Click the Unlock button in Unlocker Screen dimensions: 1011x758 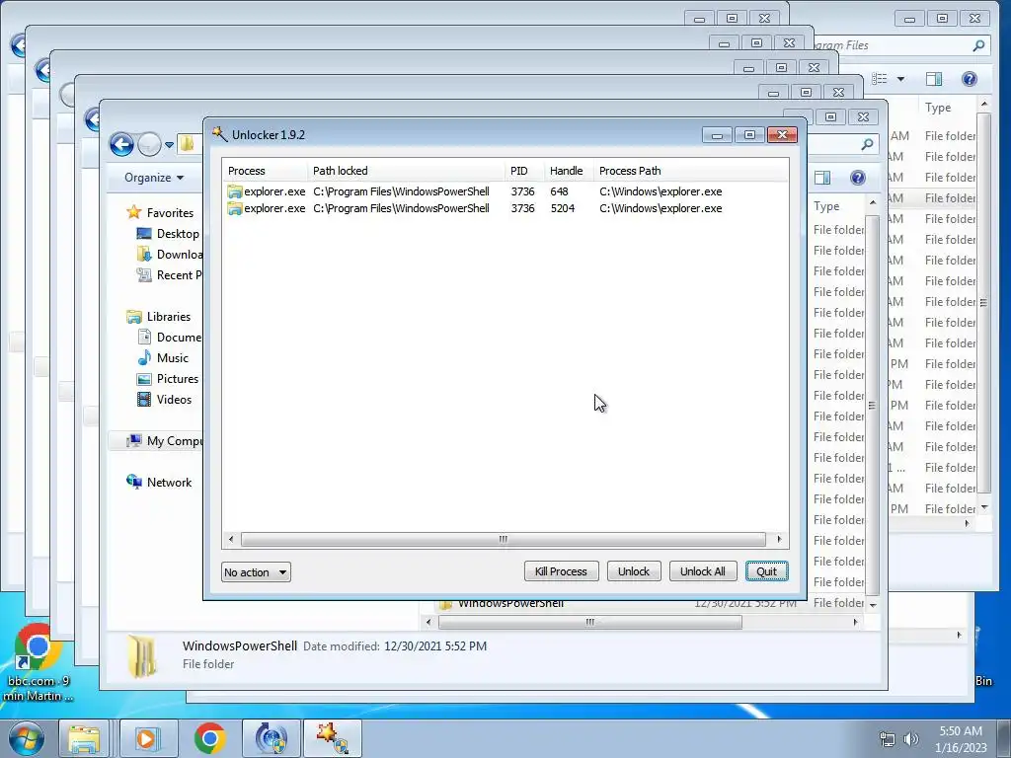click(x=633, y=571)
